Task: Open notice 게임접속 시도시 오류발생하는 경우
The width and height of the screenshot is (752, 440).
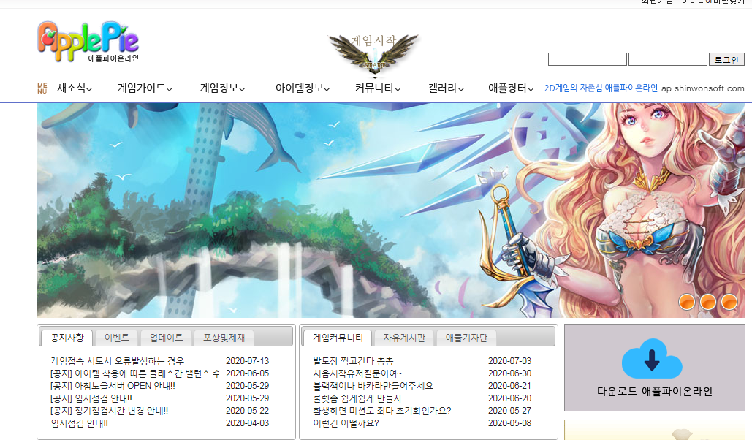Action: 117,361
